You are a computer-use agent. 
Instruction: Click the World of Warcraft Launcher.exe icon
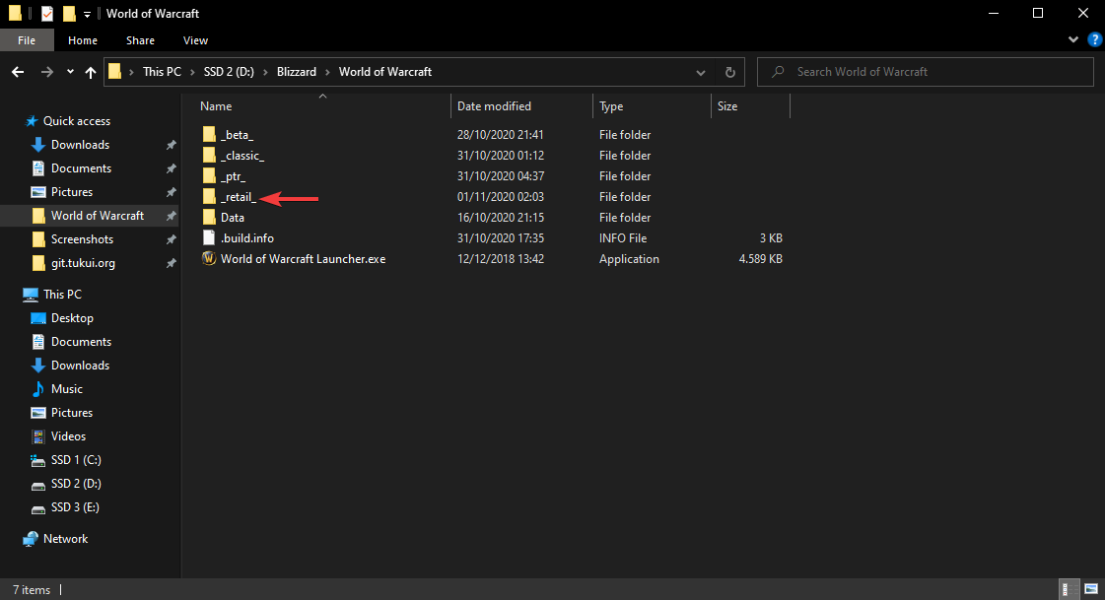pos(209,258)
